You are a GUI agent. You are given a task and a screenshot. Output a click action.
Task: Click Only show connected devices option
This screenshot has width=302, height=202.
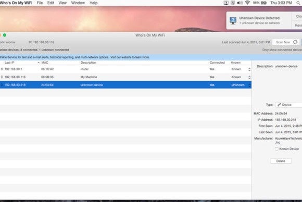282,50
